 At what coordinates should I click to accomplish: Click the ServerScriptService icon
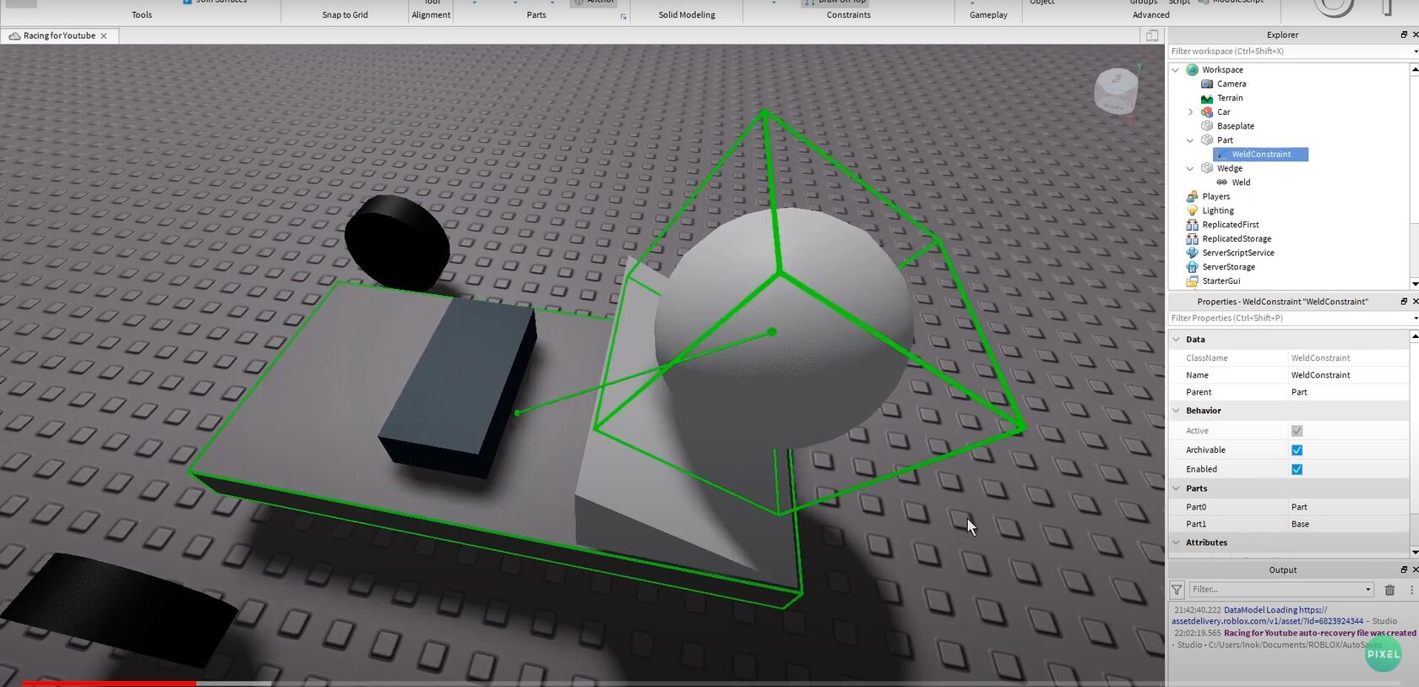[x=1192, y=253]
